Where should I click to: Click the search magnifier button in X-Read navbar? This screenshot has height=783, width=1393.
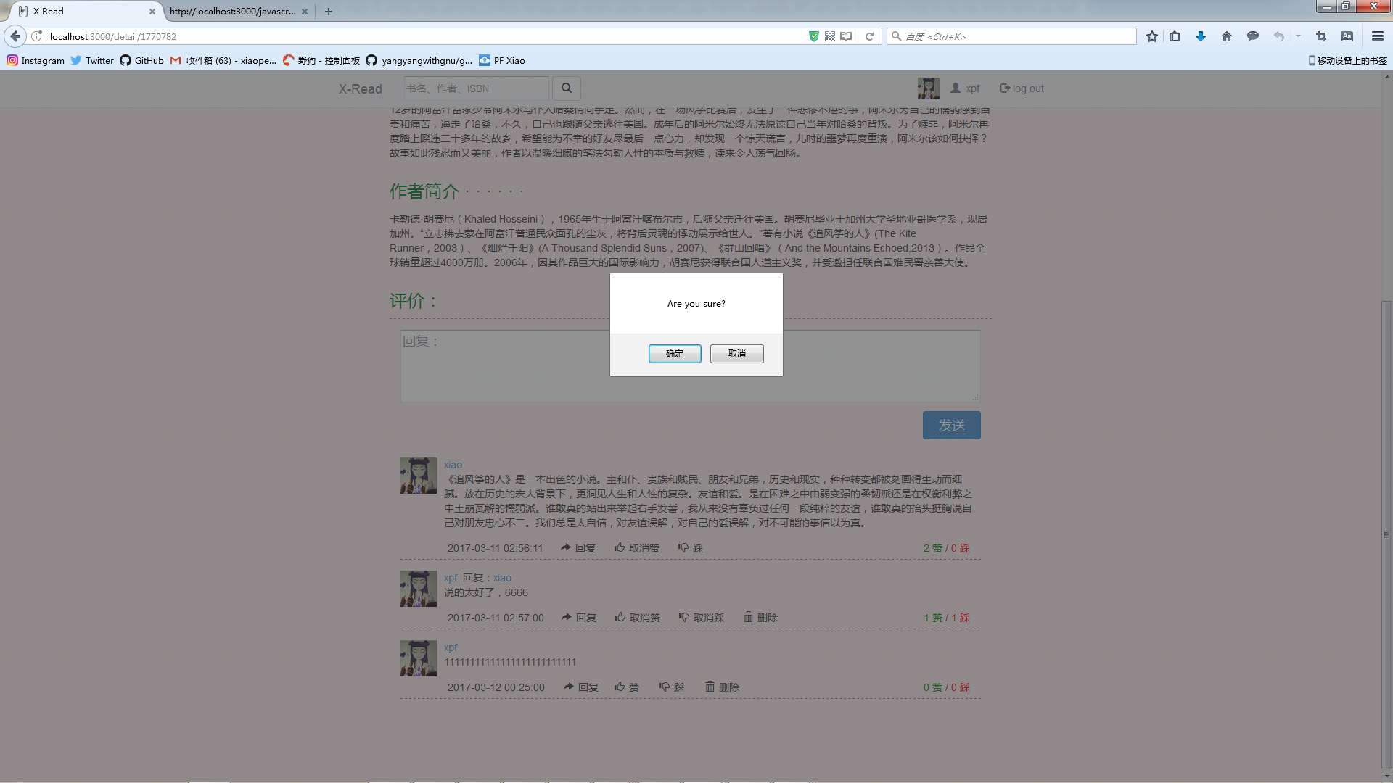(x=567, y=88)
